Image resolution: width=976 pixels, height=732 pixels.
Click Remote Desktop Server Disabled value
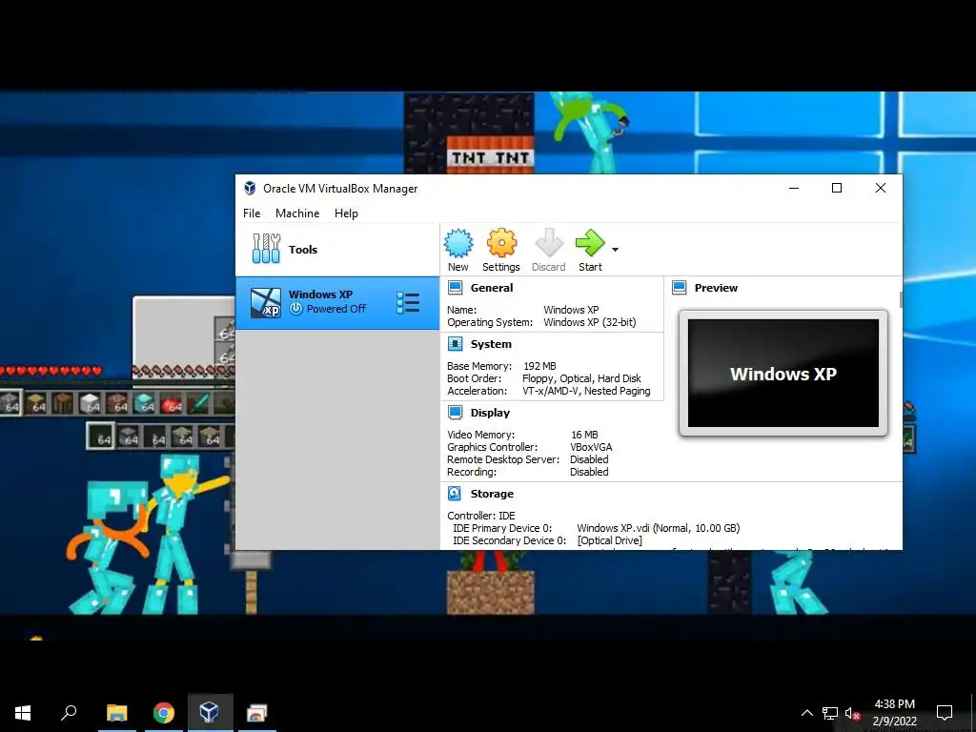tap(589, 459)
